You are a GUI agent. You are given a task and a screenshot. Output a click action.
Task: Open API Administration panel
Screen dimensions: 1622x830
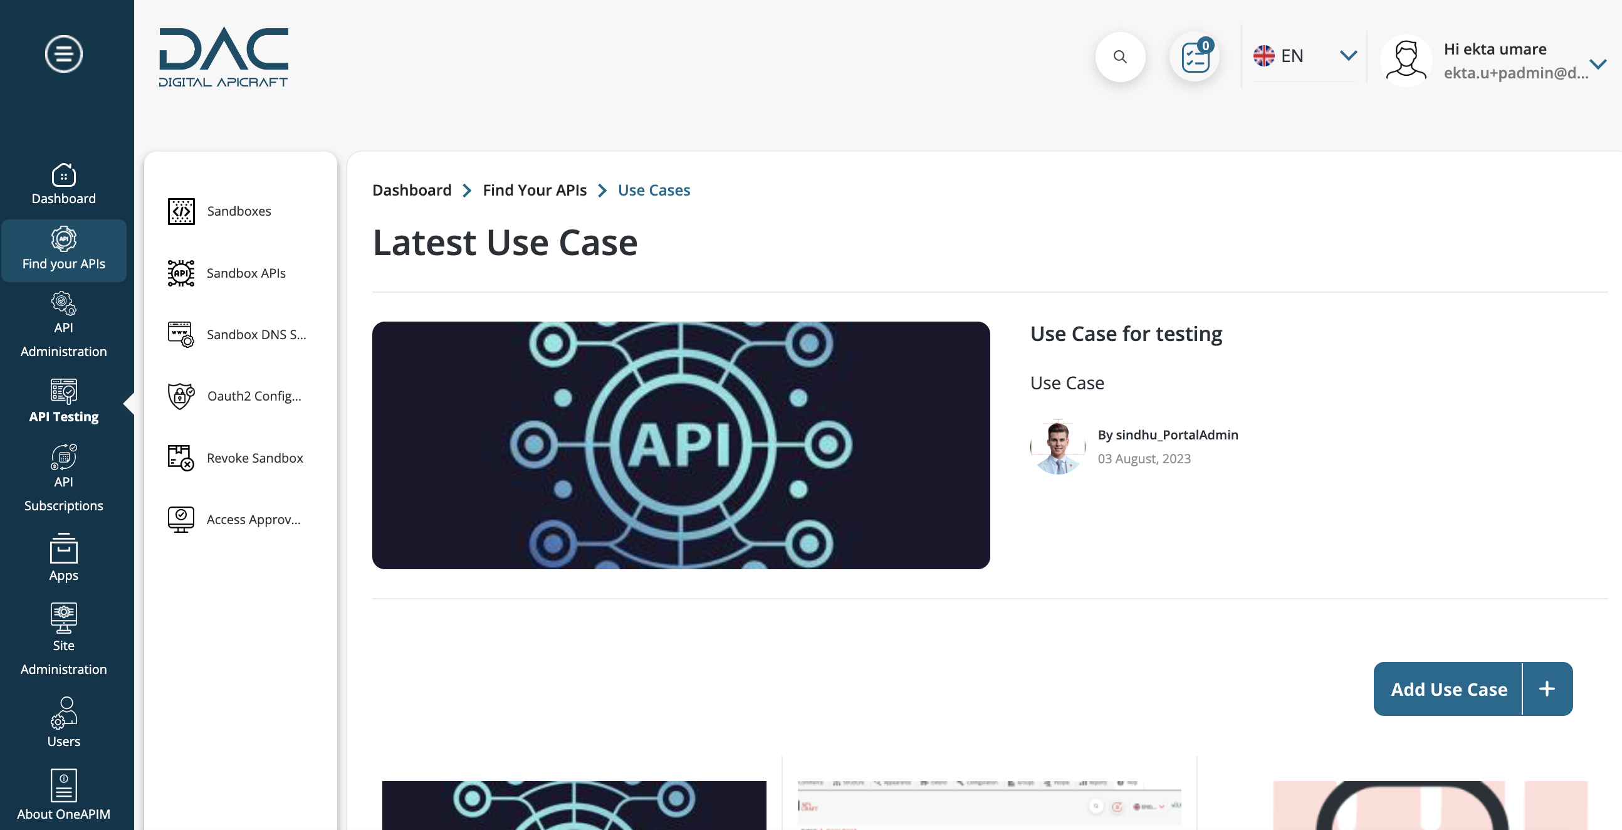tap(63, 325)
